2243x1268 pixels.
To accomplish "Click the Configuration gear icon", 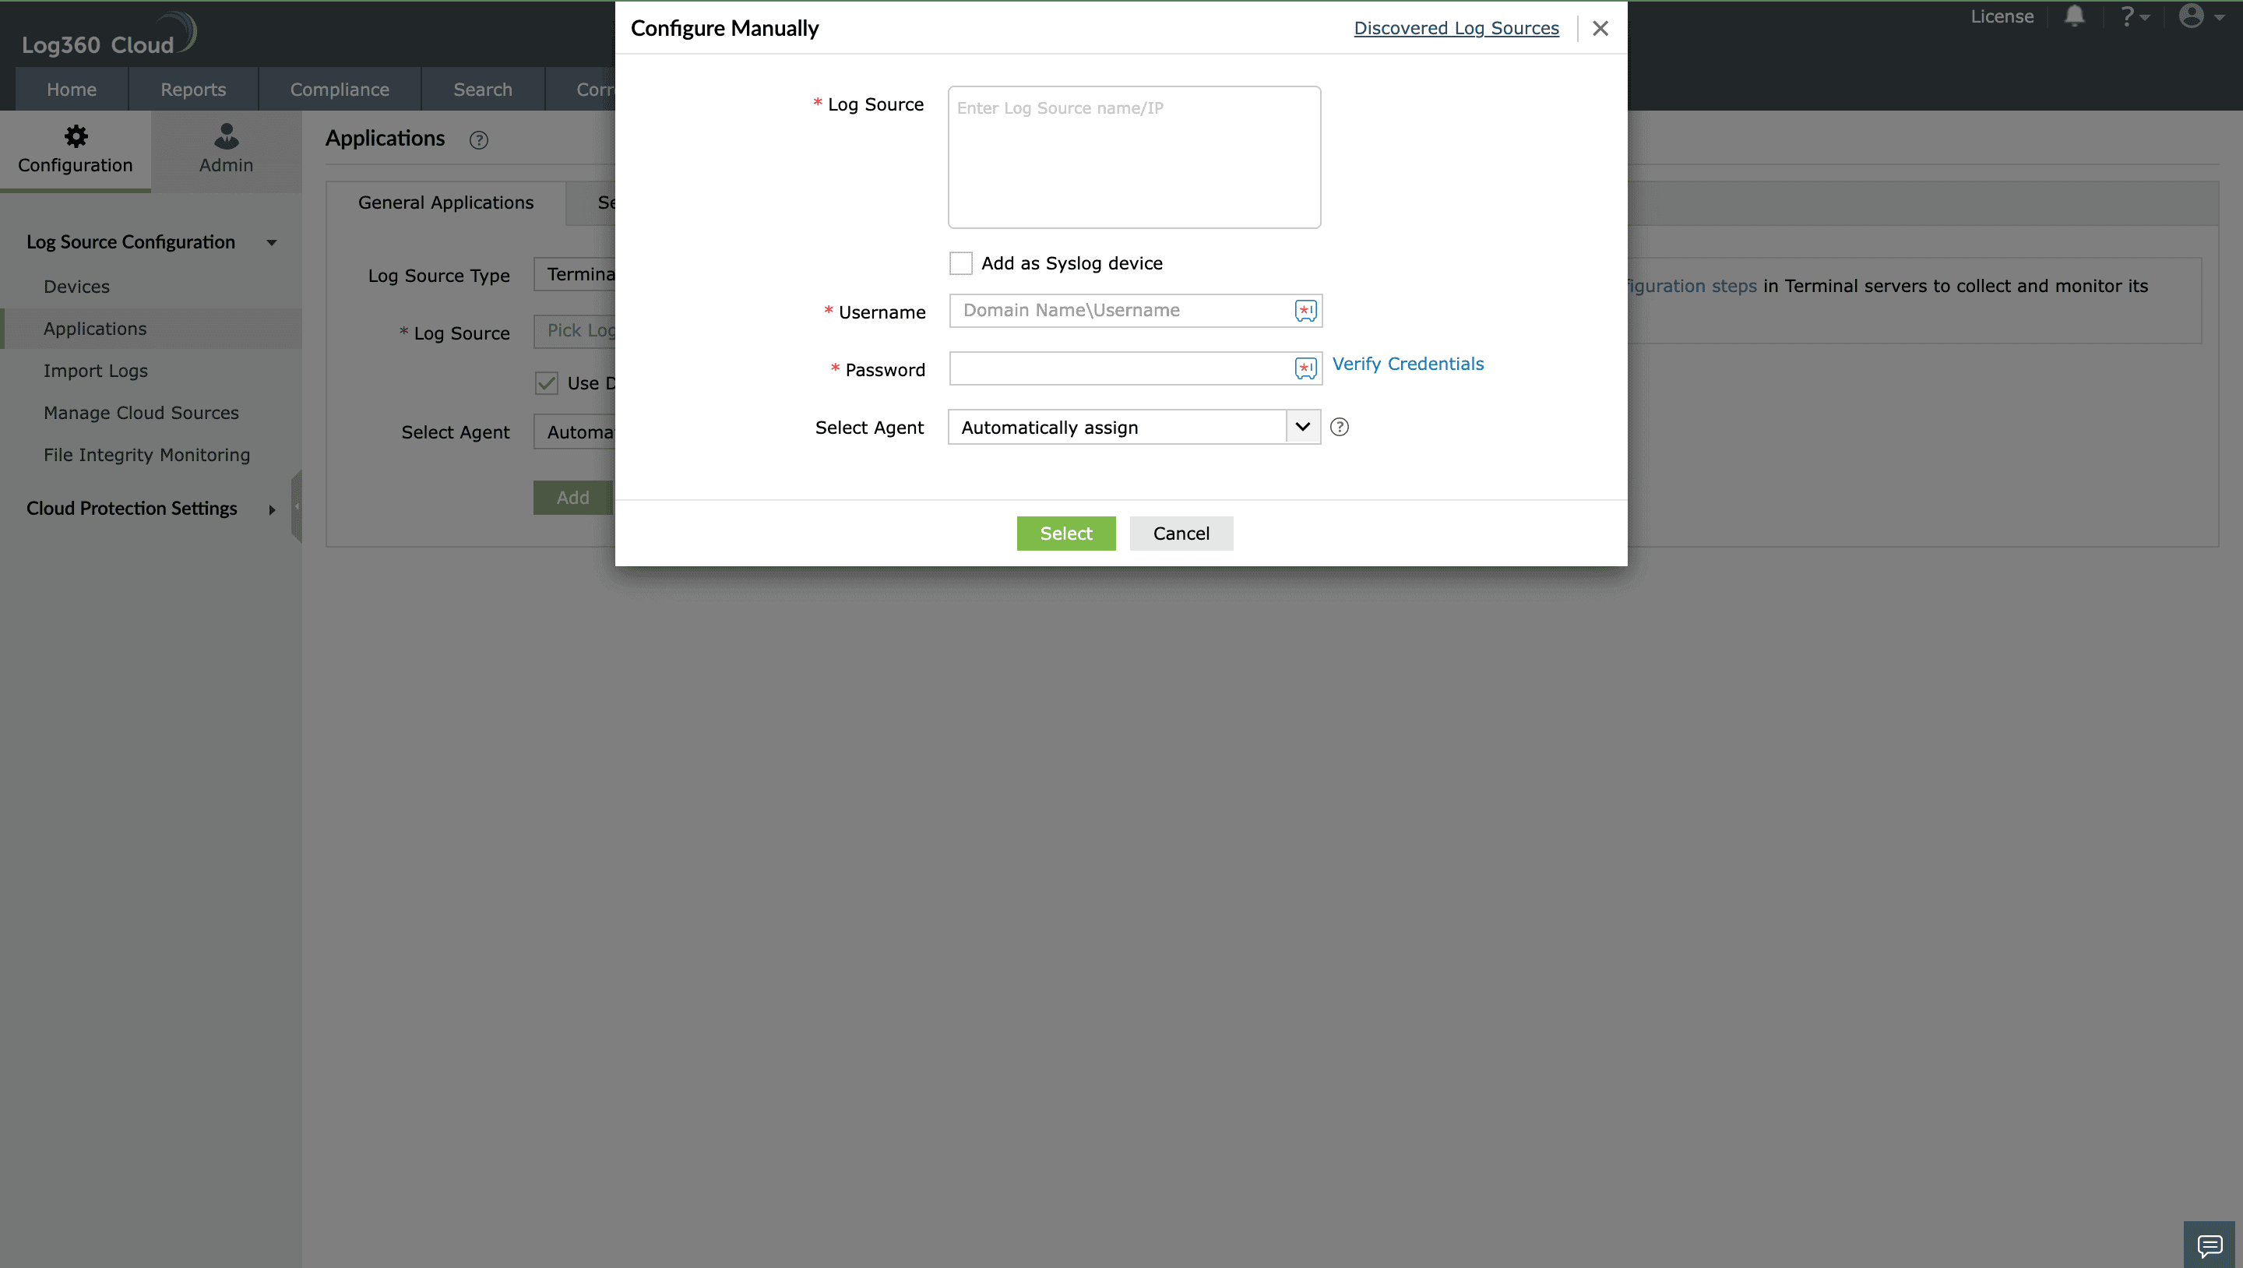I will tap(76, 136).
